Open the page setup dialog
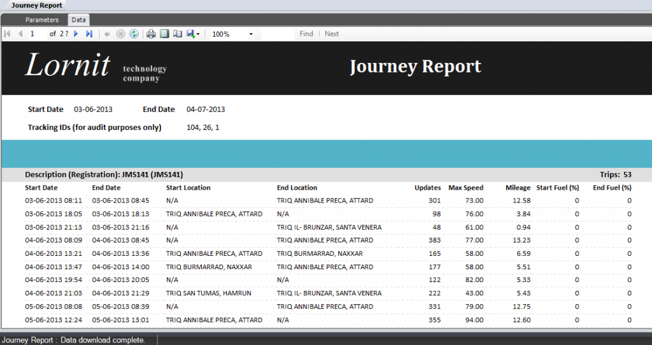The width and height of the screenshot is (652, 345). coord(178,34)
